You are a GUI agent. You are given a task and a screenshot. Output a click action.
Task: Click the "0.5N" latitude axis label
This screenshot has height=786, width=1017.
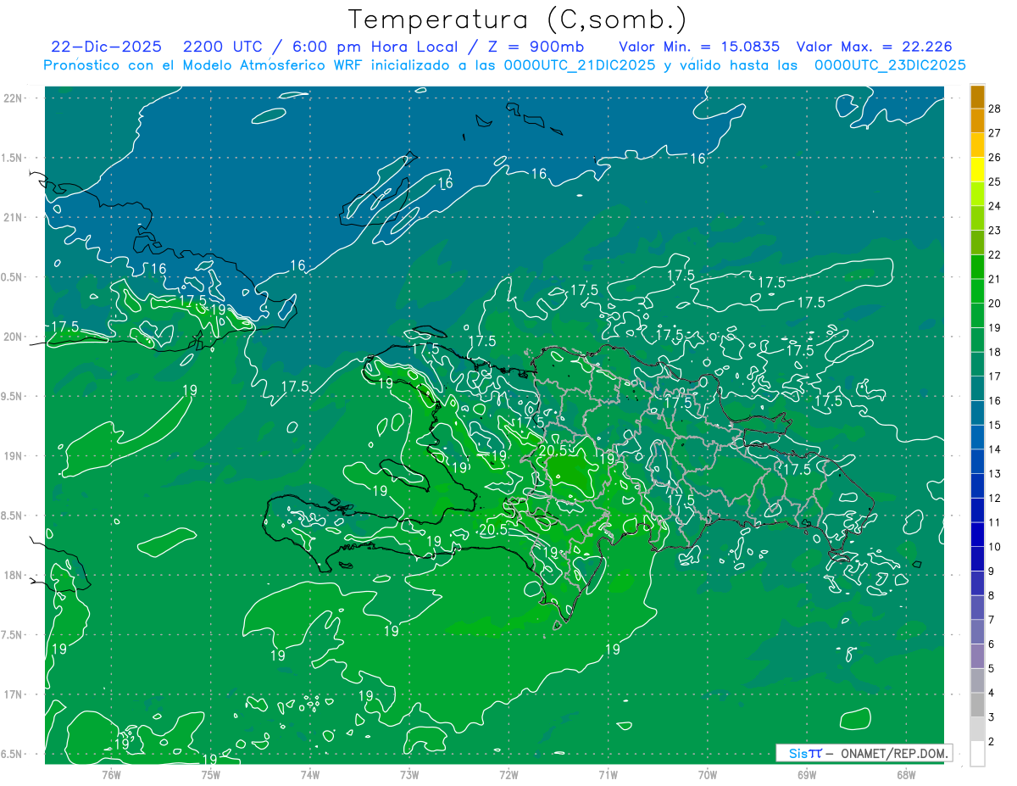13,277
